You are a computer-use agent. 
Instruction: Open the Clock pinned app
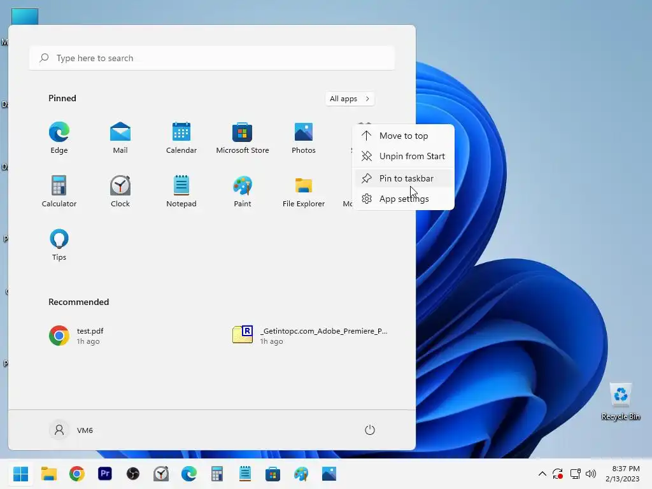120,191
